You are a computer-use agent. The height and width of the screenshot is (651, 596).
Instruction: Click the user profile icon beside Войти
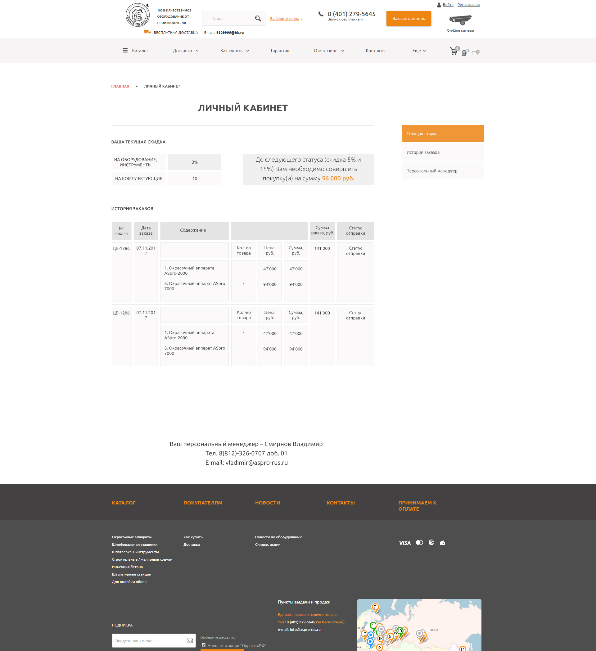coord(439,5)
